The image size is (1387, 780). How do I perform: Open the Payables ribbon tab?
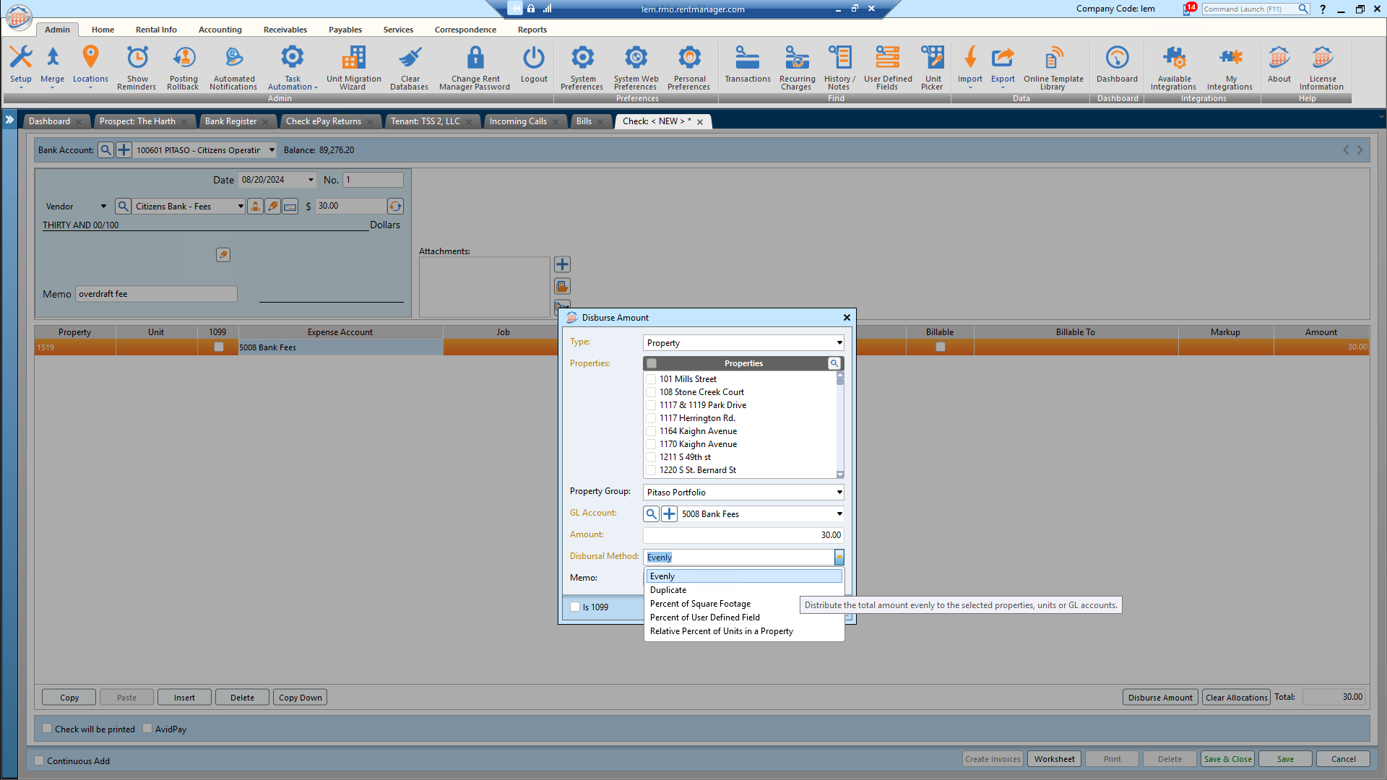point(345,30)
